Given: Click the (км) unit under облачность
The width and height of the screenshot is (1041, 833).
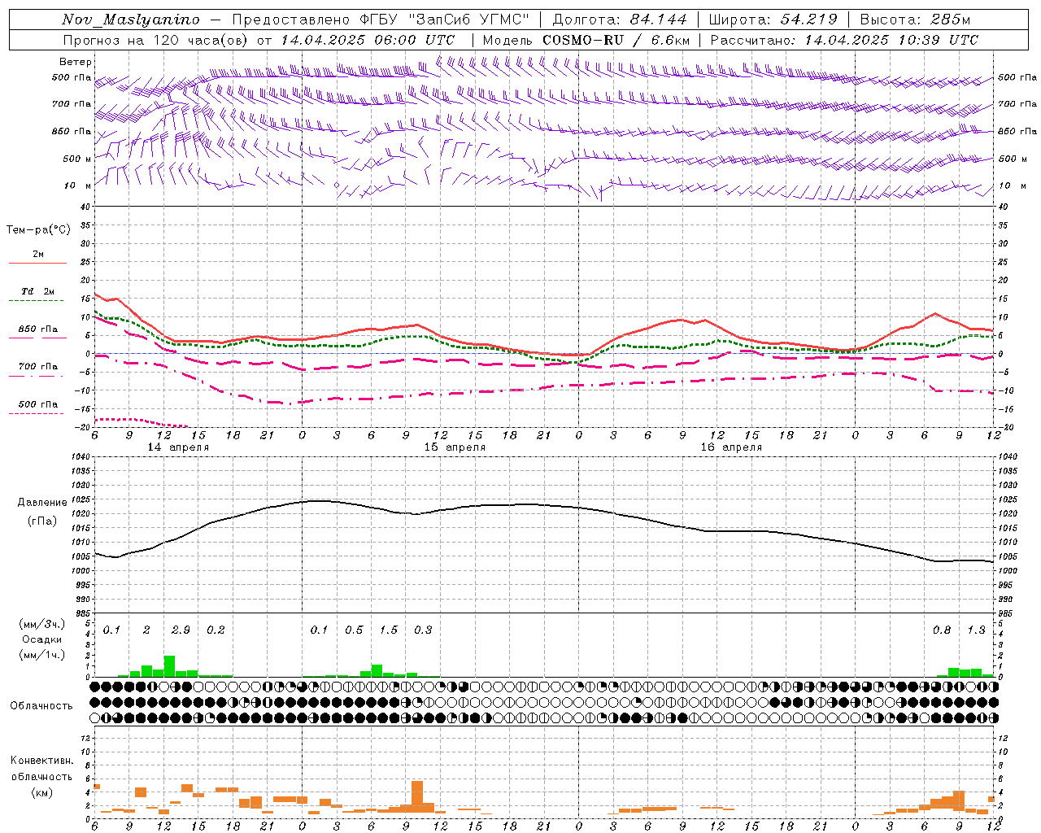Looking at the screenshot, I should tap(41, 792).
